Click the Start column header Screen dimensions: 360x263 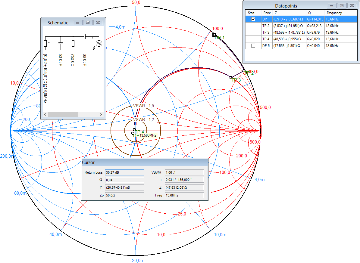253,13
